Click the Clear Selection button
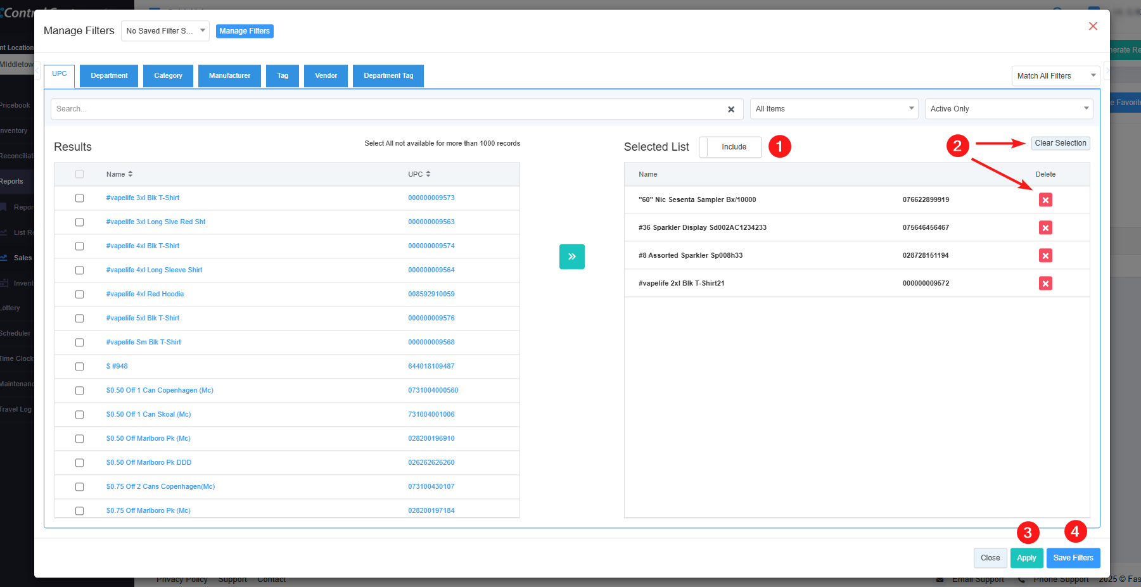This screenshot has width=1141, height=587. (1060, 143)
